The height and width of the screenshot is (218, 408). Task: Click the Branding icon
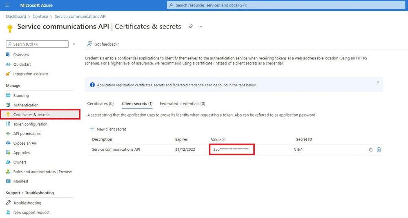[x=8, y=95]
